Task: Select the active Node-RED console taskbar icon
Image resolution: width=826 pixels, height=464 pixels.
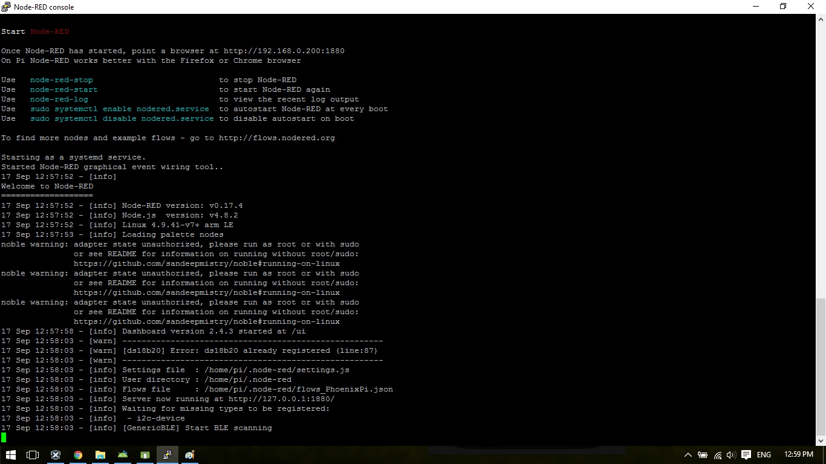Action: (167, 455)
